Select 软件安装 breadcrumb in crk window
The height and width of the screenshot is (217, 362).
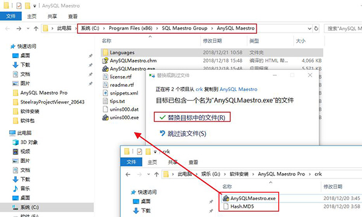pos(239,174)
